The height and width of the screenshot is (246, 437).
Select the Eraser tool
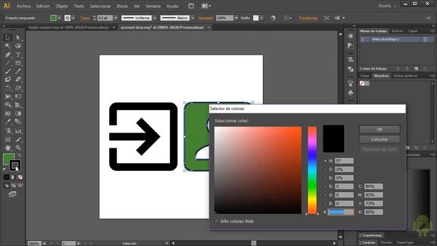(x=18, y=79)
